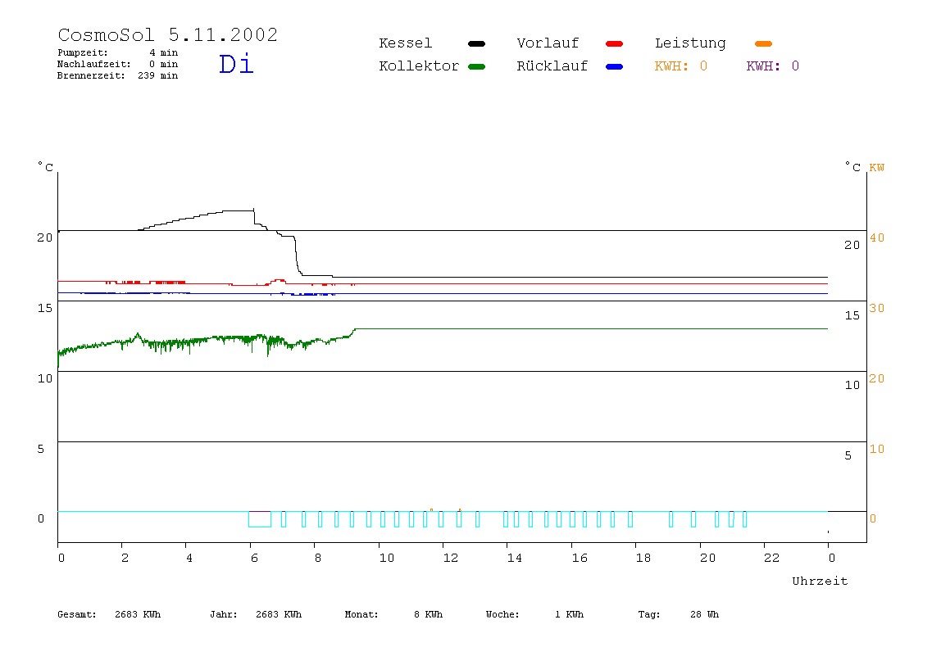This screenshot has width=941, height=665.
Task: Click the 'Jahr:' label
Action: point(224,614)
